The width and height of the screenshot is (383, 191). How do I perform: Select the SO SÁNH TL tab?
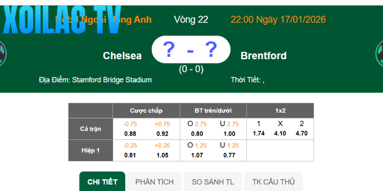(213, 182)
